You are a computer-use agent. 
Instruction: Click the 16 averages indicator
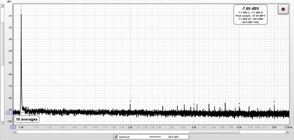(27, 119)
